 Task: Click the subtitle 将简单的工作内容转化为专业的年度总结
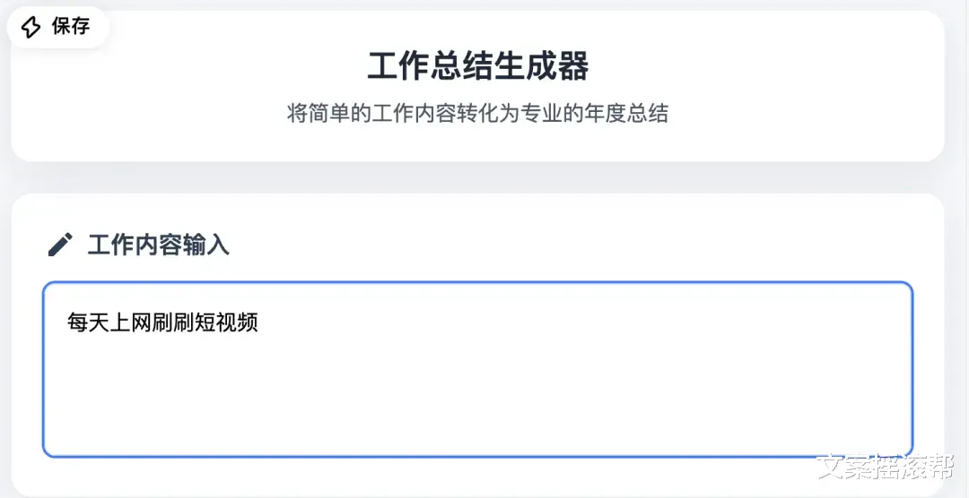click(x=477, y=114)
